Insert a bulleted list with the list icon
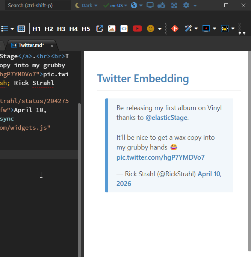The height and width of the screenshot is (257, 251). click(5, 29)
